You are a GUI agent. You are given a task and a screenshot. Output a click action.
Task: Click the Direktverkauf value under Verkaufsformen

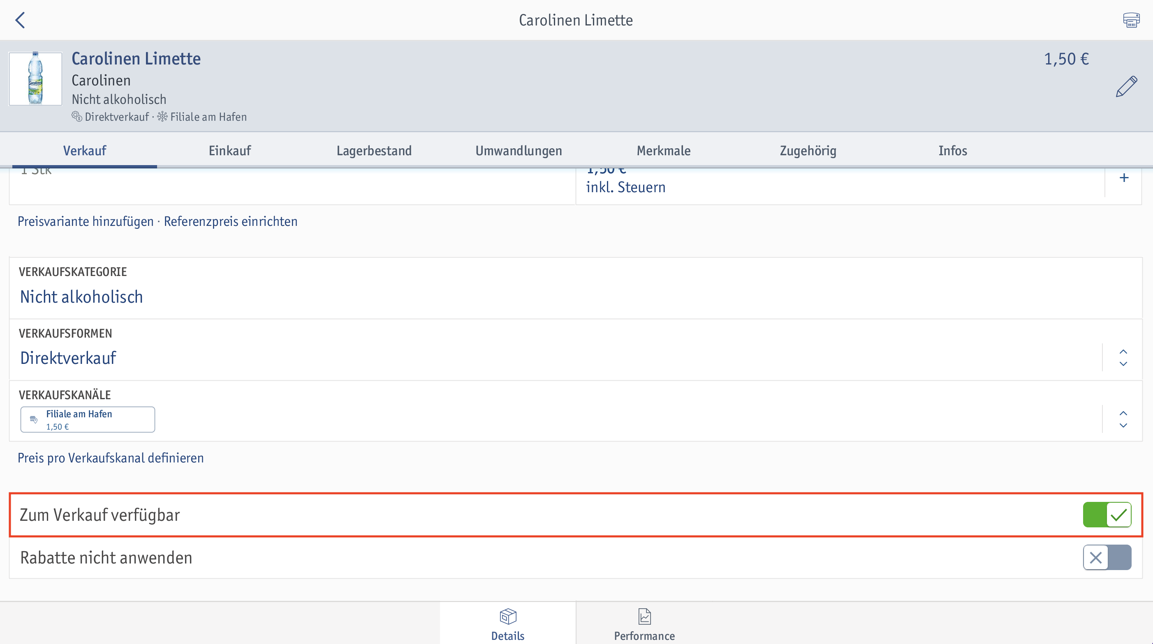(x=68, y=358)
